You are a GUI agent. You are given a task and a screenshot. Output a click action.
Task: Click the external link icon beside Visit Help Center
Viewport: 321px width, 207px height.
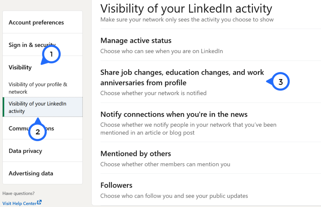point(39,202)
